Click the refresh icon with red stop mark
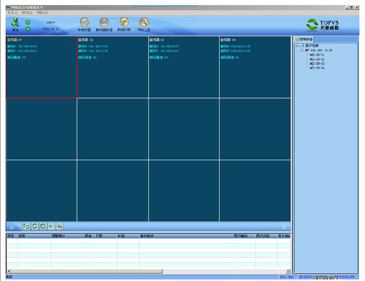 43,227
